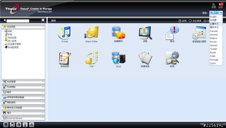Expand the 備份 section
Screen dimensions: 226x128
[23, 113]
